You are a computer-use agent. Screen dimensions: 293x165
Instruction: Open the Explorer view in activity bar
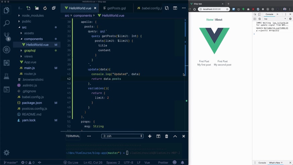click(6, 10)
